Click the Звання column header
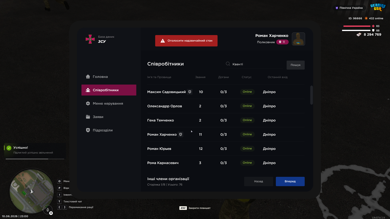 click(x=200, y=77)
